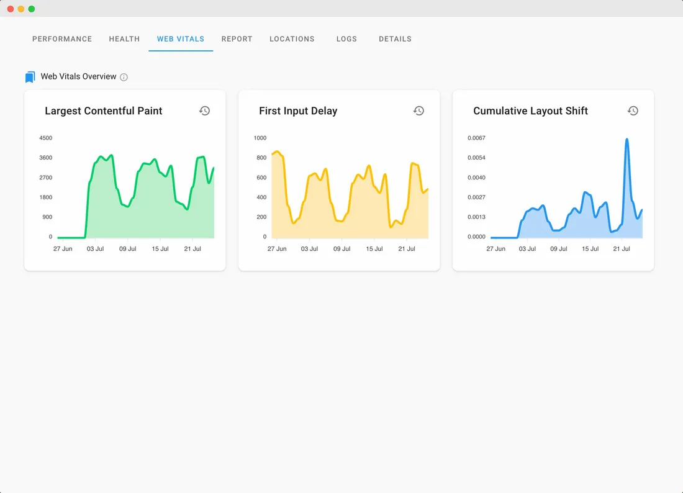Click the Web Vitals Overview info icon
The height and width of the screenshot is (493, 683).
coord(124,77)
